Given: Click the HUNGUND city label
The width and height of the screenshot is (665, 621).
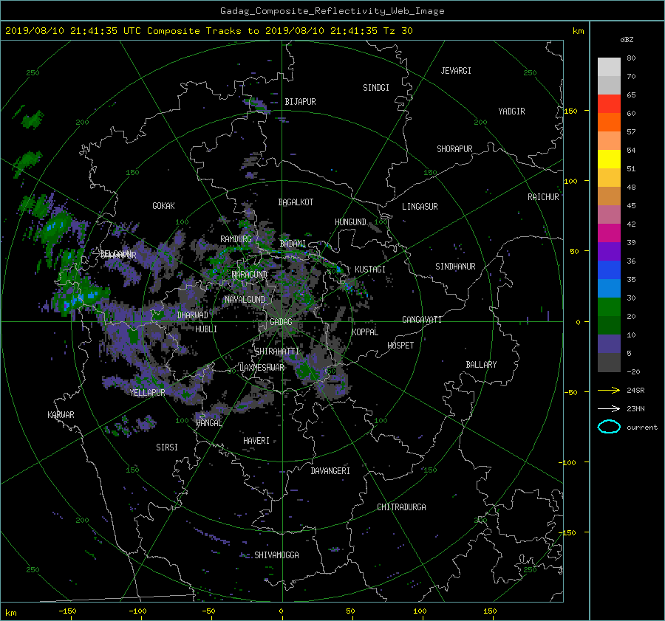Looking at the screenshot, I should click(350, 222).
